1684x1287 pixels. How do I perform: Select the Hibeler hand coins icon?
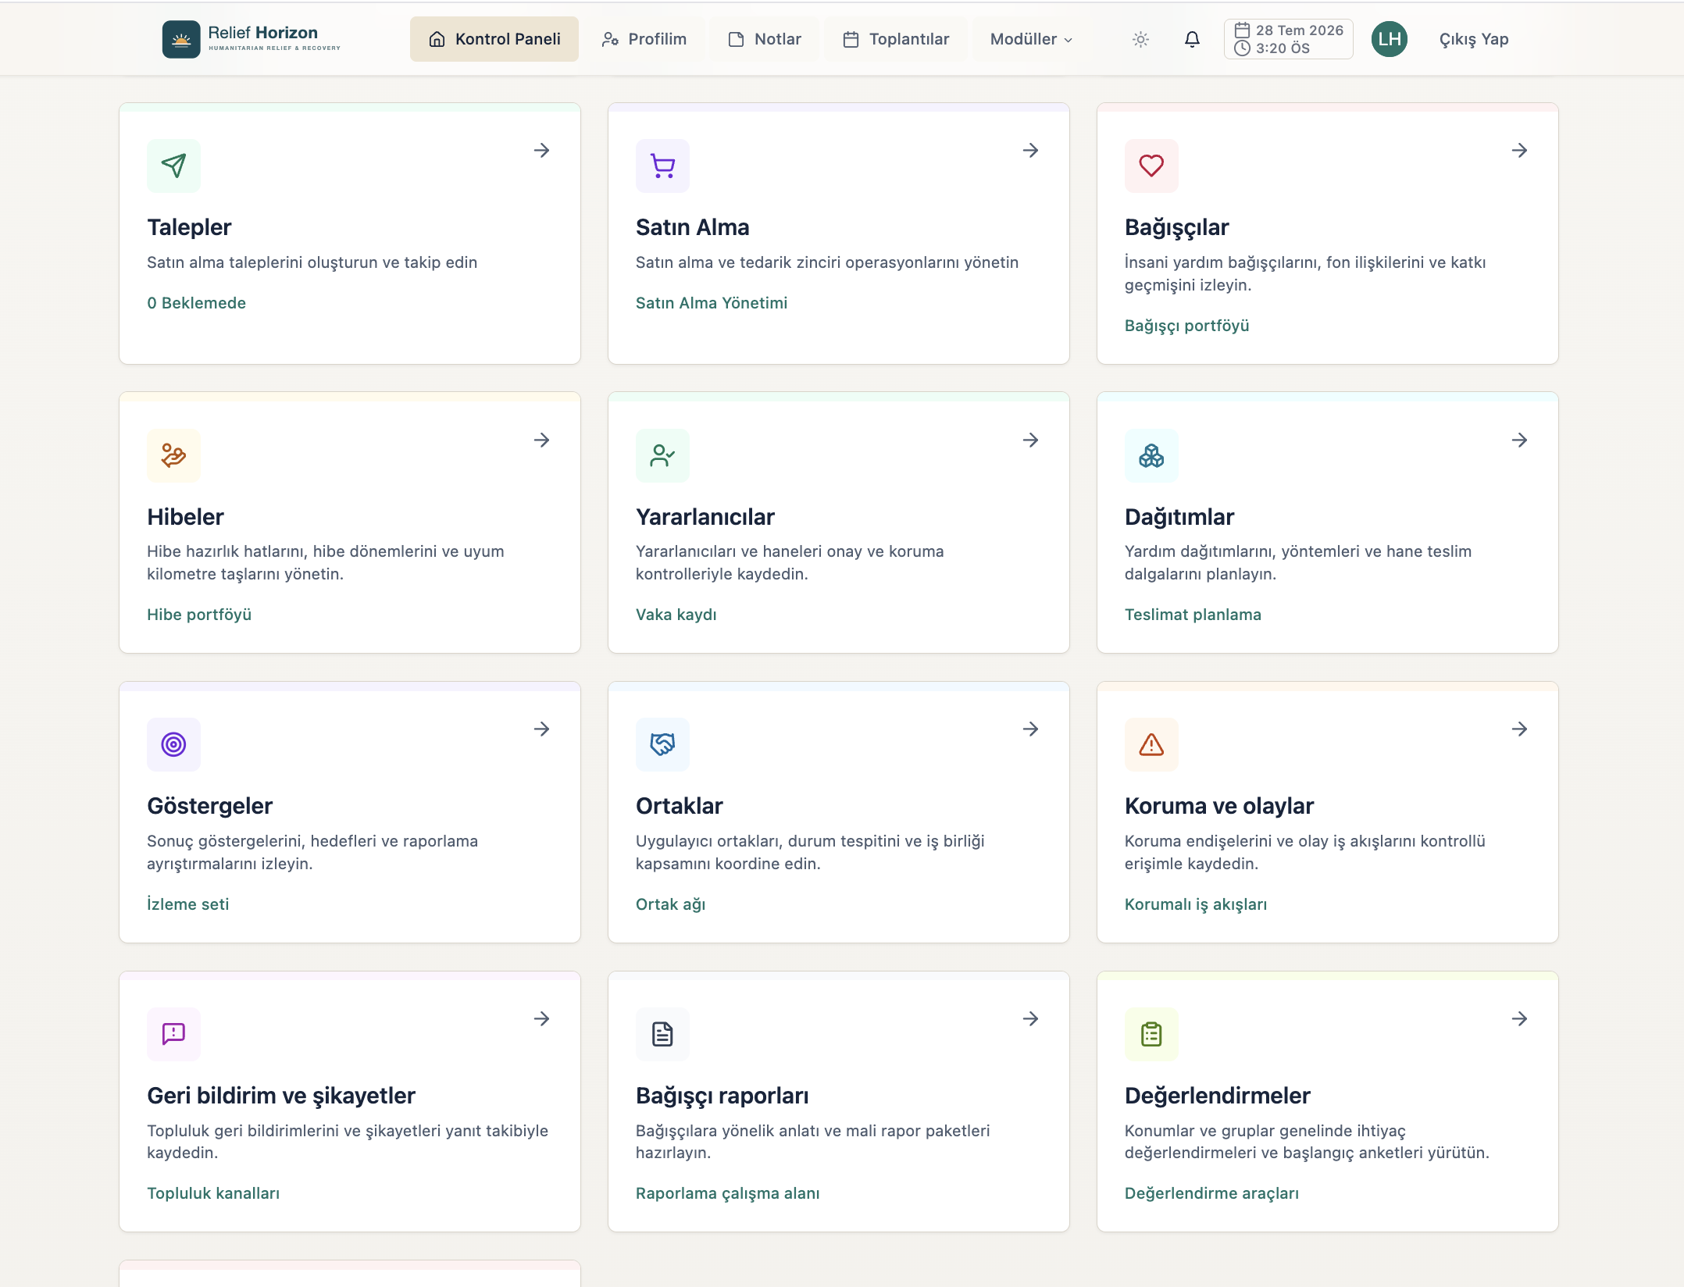pyautogui.click(x=173, y=455)
